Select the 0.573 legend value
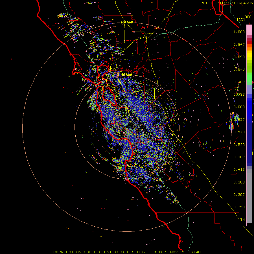254x254 pixels. pyautogui.click(x=239, y=132)
